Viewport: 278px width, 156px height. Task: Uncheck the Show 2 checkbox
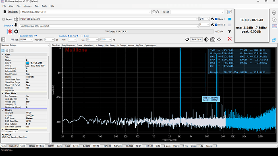216,25
